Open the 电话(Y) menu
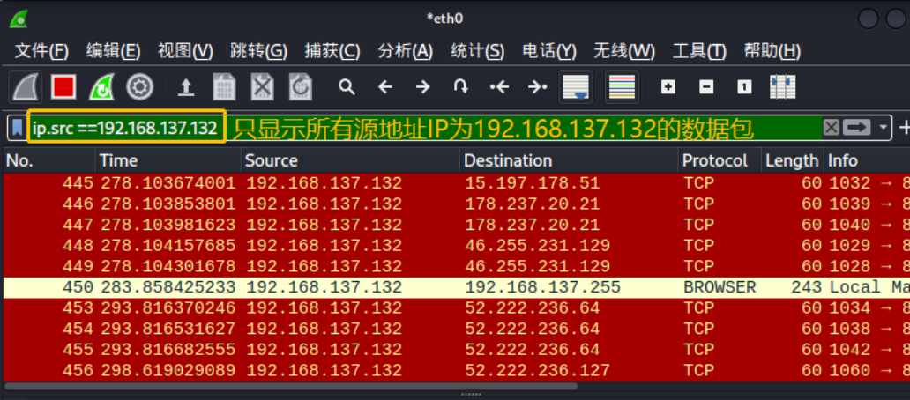Screen dimensions: 910x400 [x=549, y=52]
